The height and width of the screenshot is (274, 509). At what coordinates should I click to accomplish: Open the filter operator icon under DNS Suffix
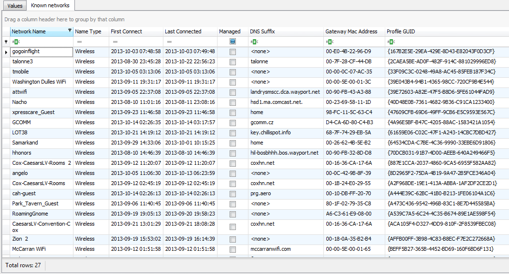point(254,42)
